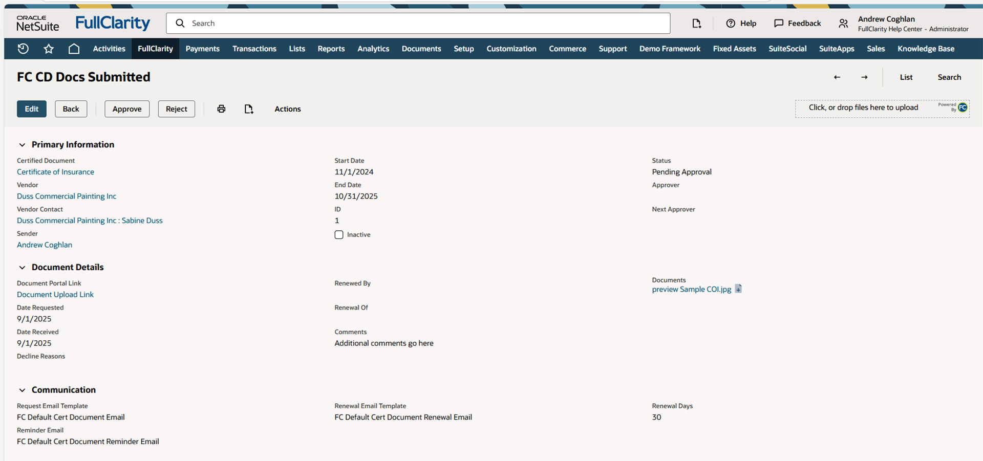Image resolution: width=983 pixels, height=461 pixels.
Task: Open the Duss Commercial Painting Inc vendor link
Action: (x=67, y=196)
